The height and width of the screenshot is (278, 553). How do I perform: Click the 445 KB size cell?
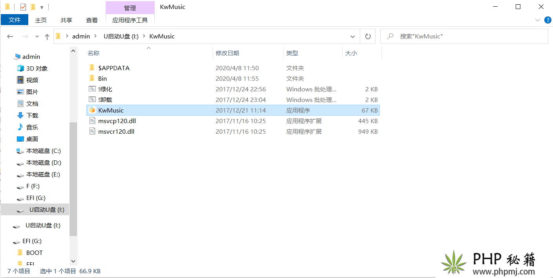coord(368,121)
